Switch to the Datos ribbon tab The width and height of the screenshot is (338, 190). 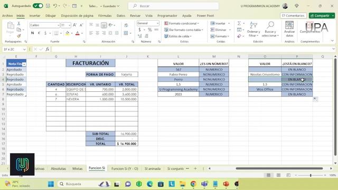coord(121,15)
